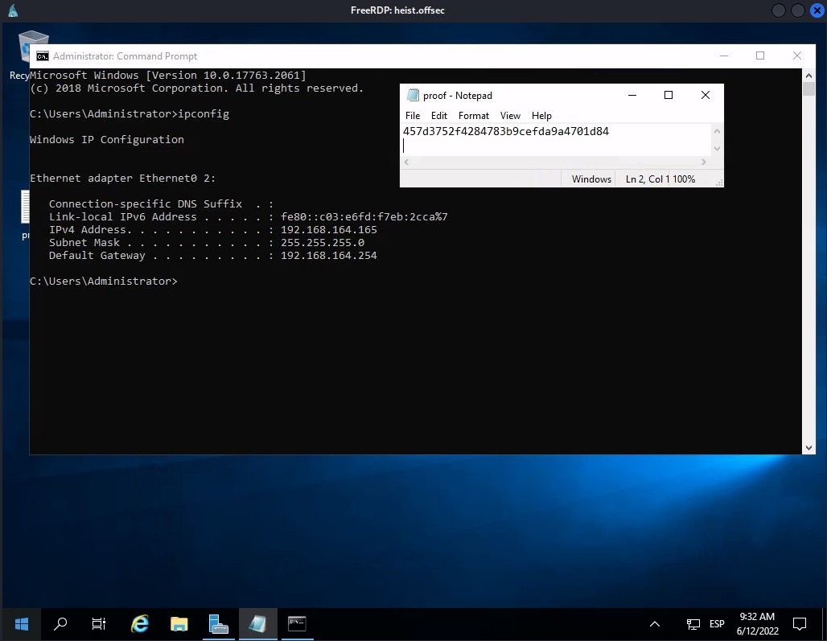Switch to Command Prompt via taskbar icon
The height and width of the screenshot is (641, 827).
pos(297,623)
